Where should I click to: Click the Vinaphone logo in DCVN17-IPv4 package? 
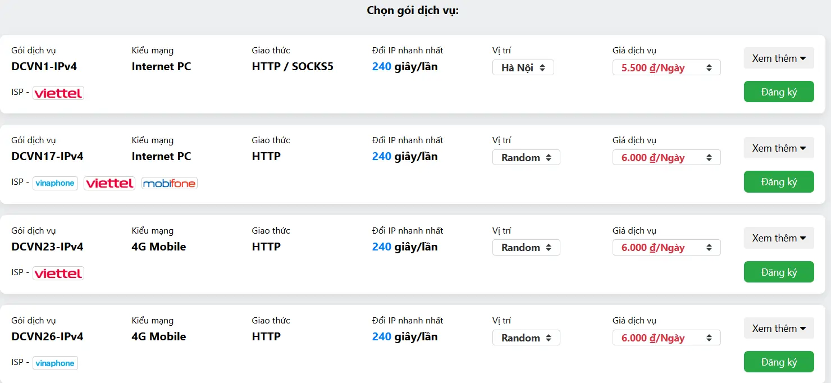coord(55,183)
